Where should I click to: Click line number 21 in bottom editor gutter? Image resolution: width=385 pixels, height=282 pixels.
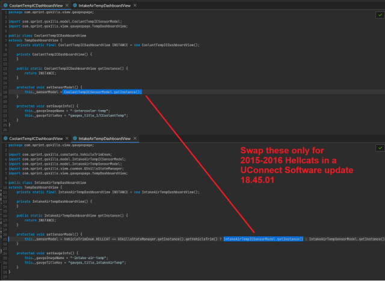point(4,239)
